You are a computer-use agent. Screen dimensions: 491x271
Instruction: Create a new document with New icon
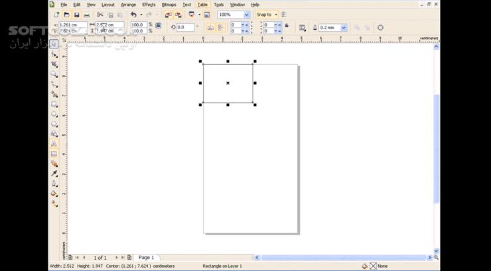56,15
